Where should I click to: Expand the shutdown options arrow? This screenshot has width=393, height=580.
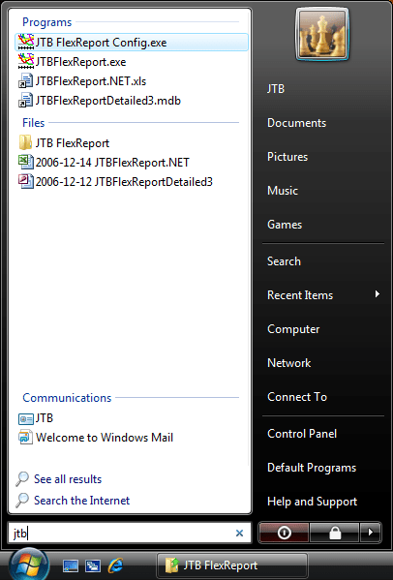tap(371, 533)
